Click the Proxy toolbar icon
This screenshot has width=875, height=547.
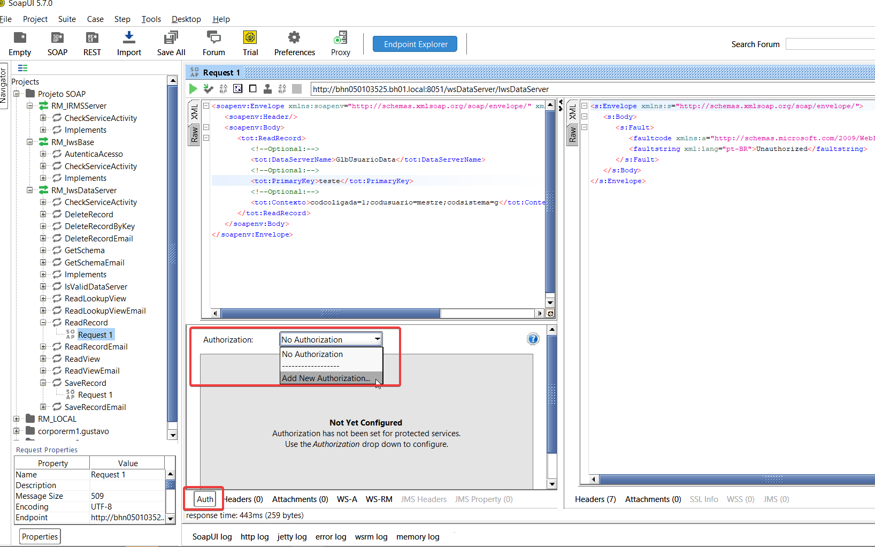pos(340,37)
